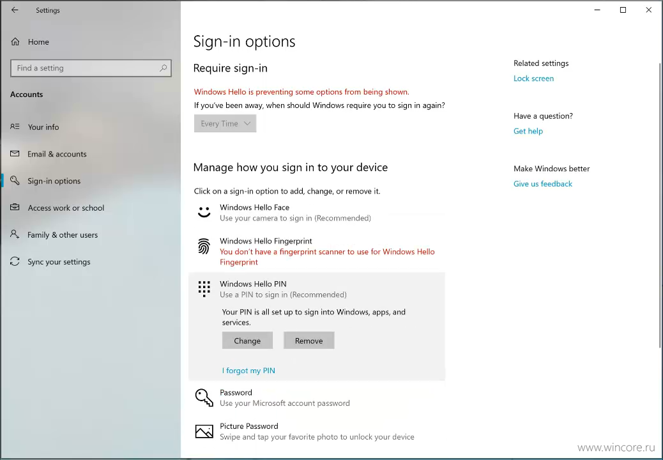The height and width of the screenshot is (460, 663).
Task: Click the search magnifier icon
Action: pyautogui.click(x=164, y=68)
